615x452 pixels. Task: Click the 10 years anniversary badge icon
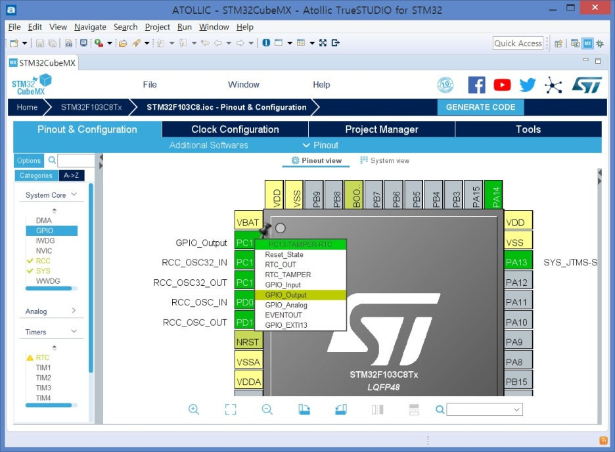click(445, 85)
